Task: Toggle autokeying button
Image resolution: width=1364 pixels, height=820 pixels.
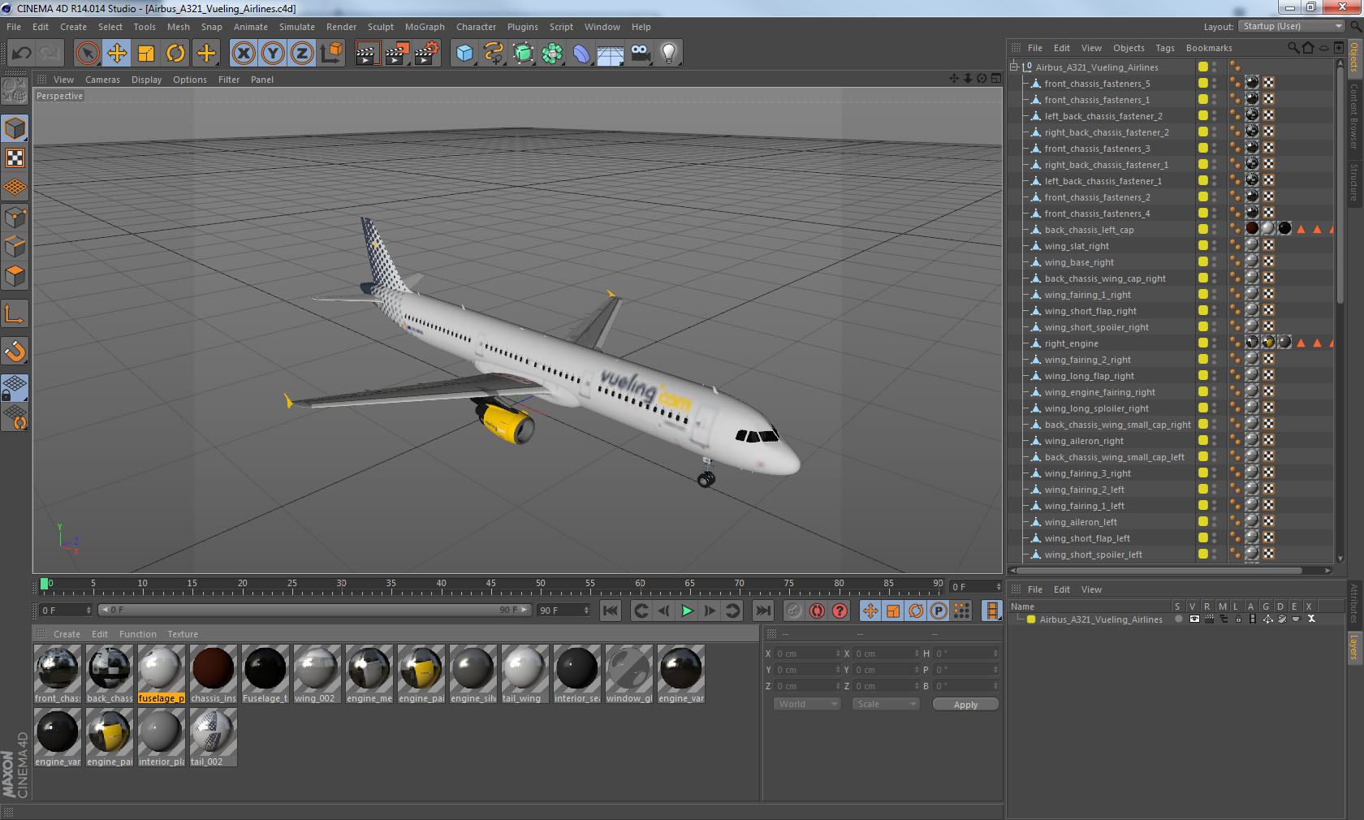Action: click(x=817, y=611)
